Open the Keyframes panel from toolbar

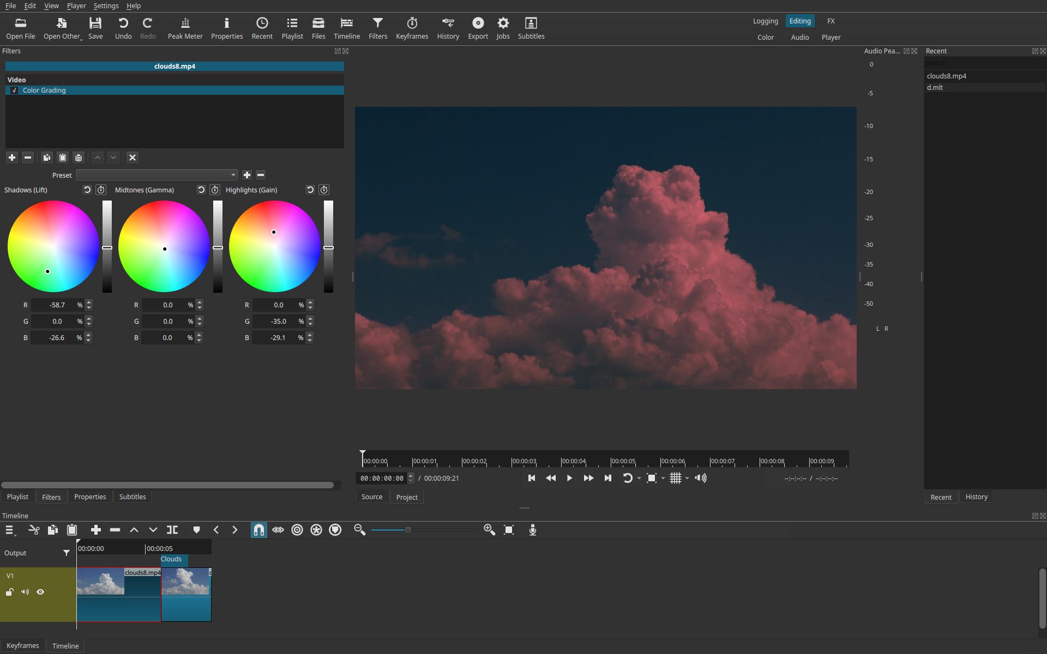tap(412, 28)
